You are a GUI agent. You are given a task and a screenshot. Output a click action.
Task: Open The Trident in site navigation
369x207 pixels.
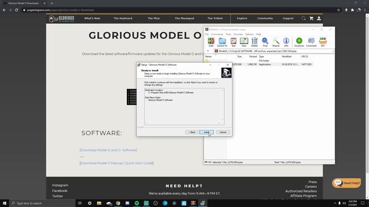point(215,18)
